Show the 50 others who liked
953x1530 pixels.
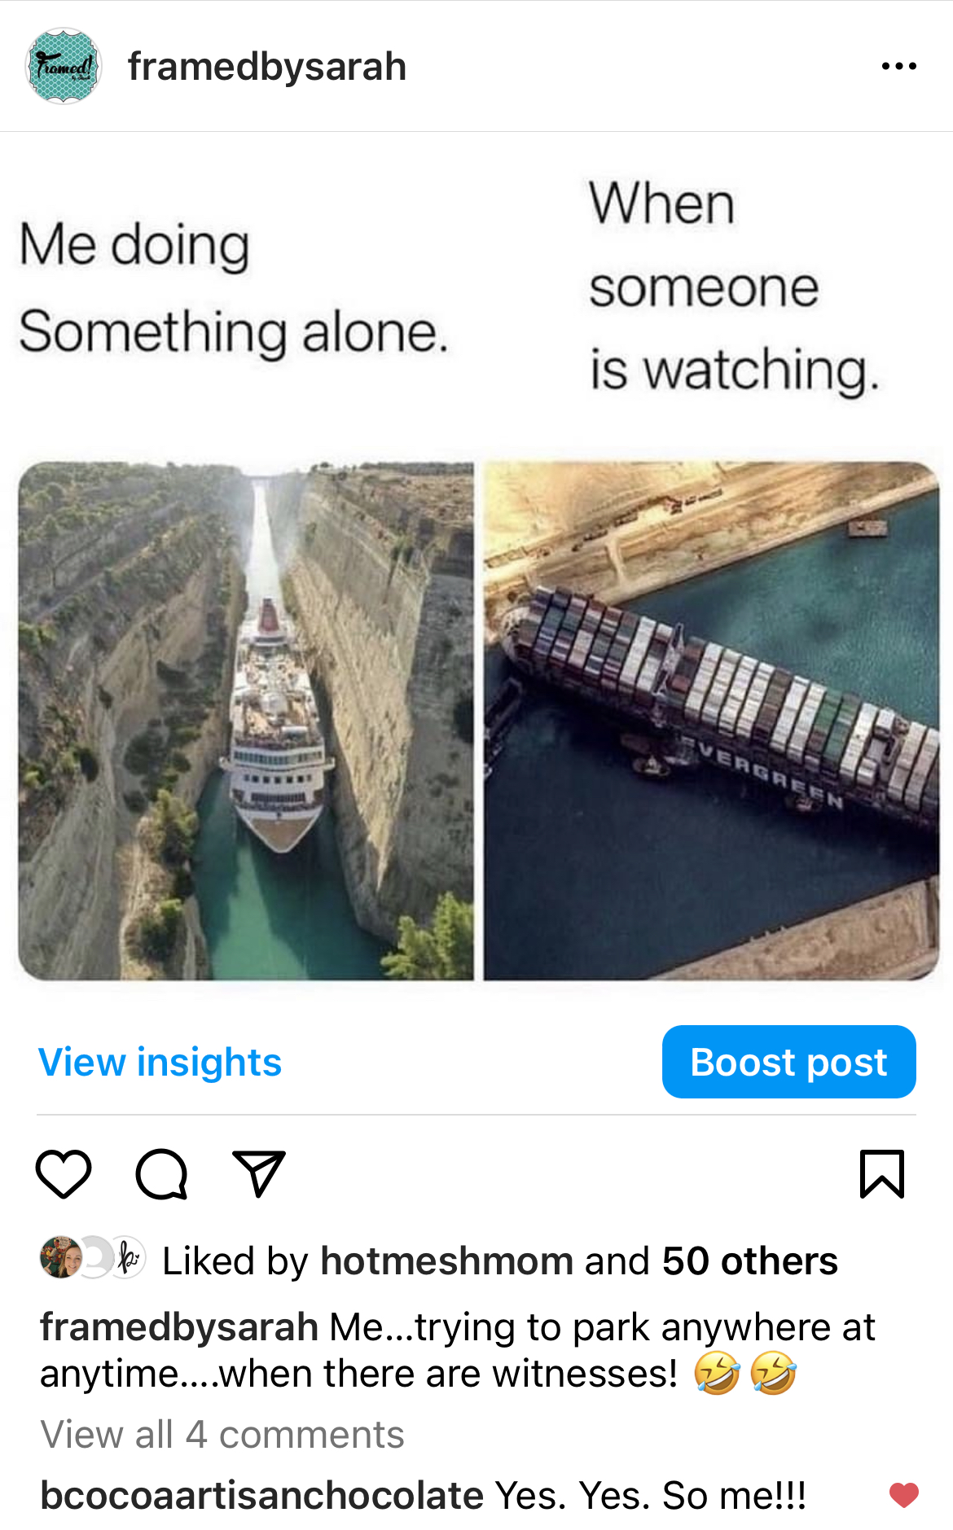pos(750,1260)
